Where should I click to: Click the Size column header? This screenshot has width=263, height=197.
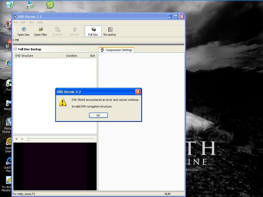[x=87, y=56]
